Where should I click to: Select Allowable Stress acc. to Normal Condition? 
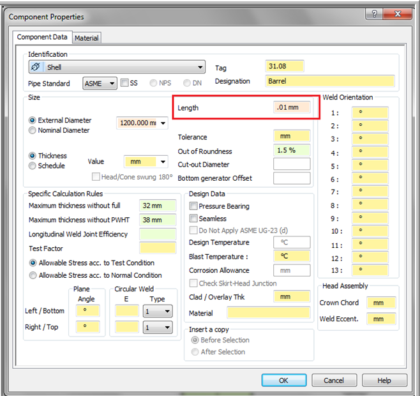pyautogui.click(x=33, y=275)
